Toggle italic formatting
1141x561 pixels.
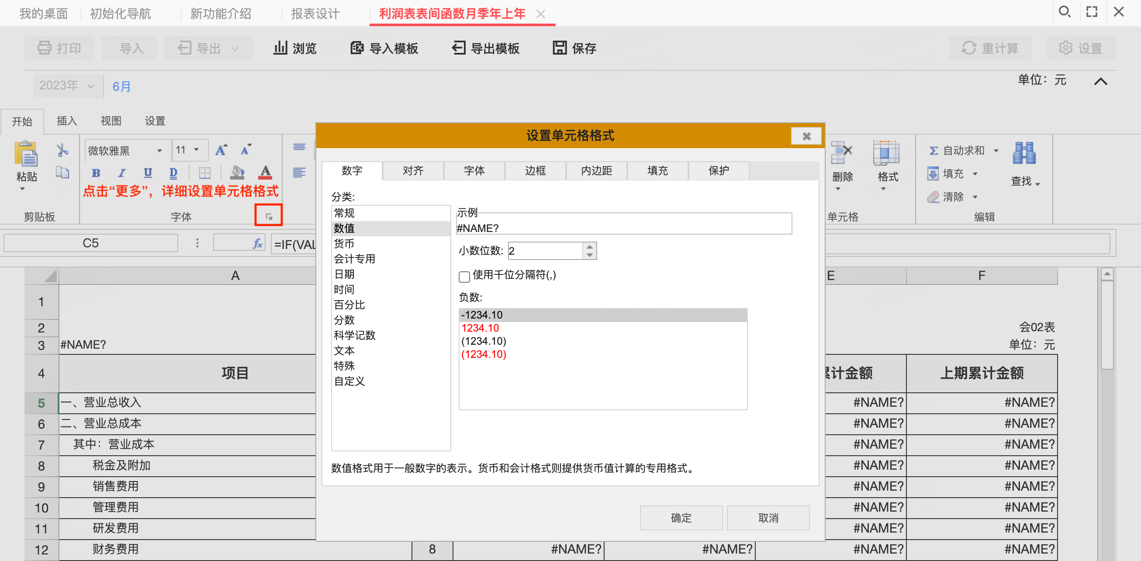(x=122, y=173)
